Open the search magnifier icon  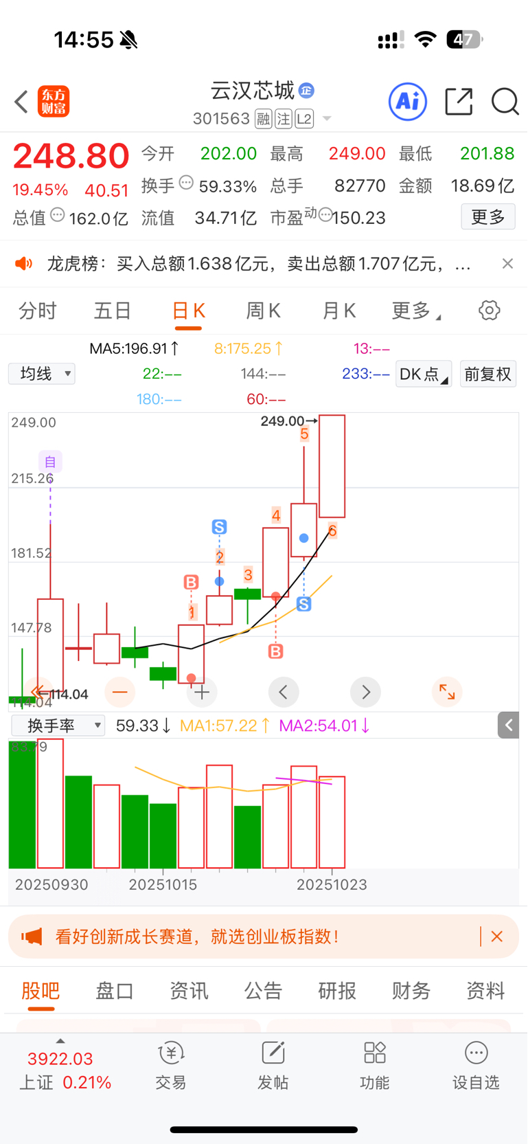coord(505,102)
